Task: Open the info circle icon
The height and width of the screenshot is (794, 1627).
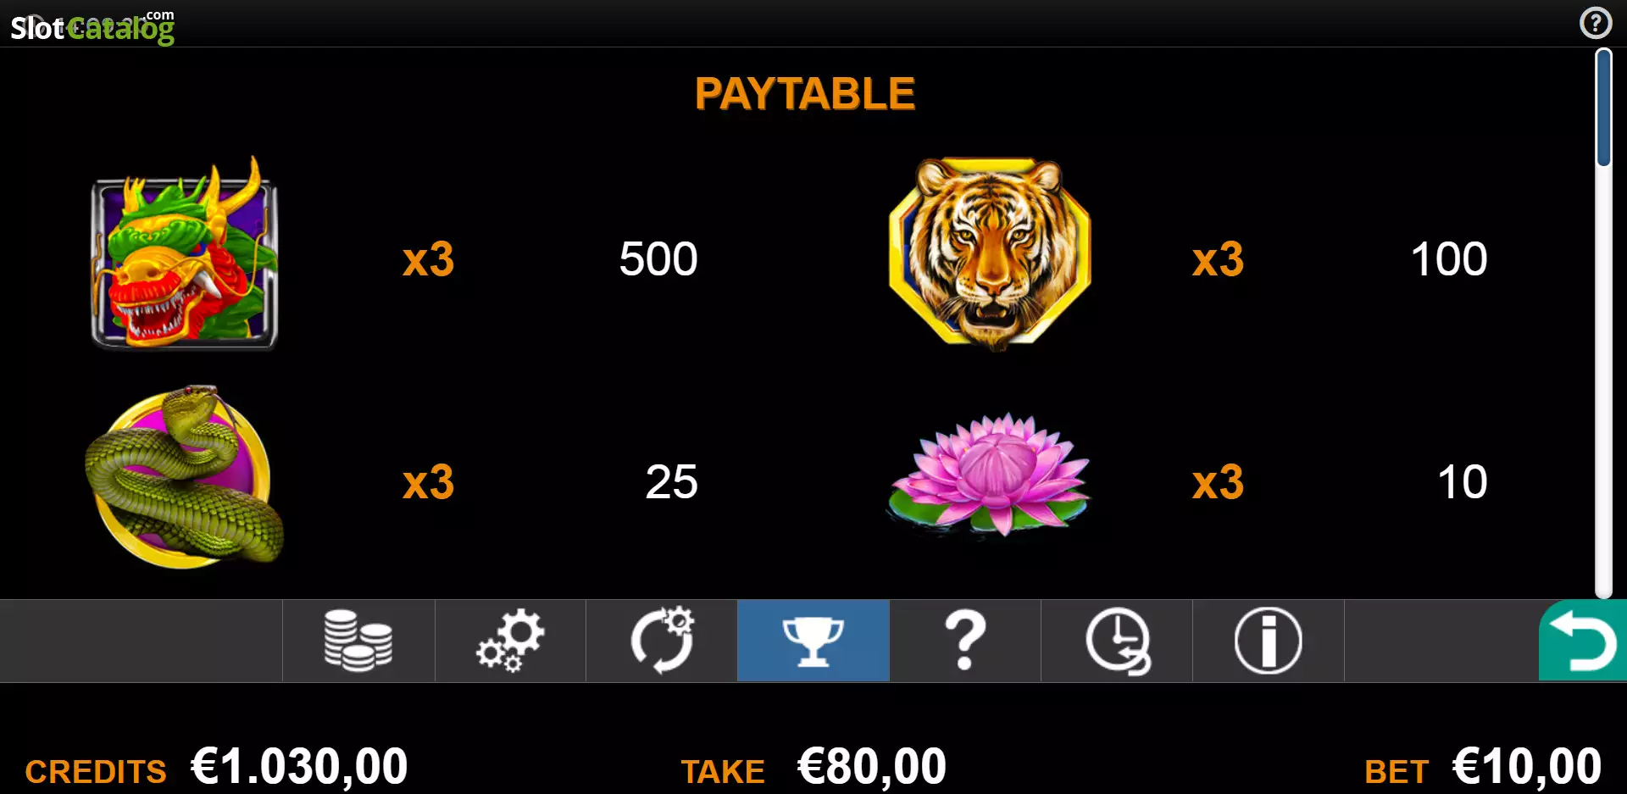Action: tap(1269, 641)
